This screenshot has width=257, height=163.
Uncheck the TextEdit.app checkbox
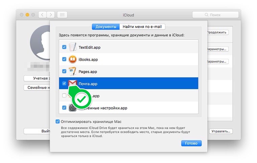coord(64,47)
